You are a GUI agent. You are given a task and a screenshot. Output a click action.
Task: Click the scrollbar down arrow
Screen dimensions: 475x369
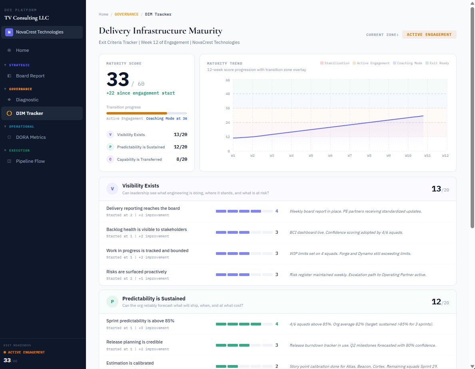[472, 366]
